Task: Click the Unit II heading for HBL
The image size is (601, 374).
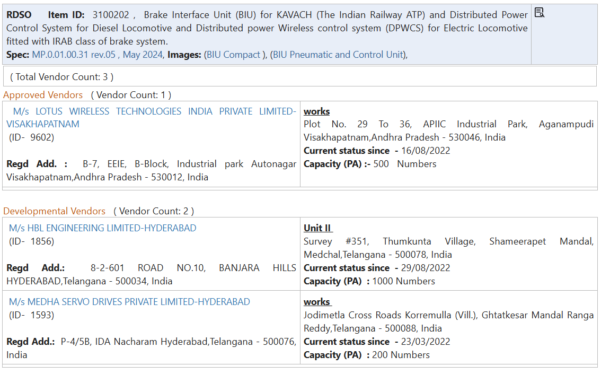Action: [x=317, y=228]
